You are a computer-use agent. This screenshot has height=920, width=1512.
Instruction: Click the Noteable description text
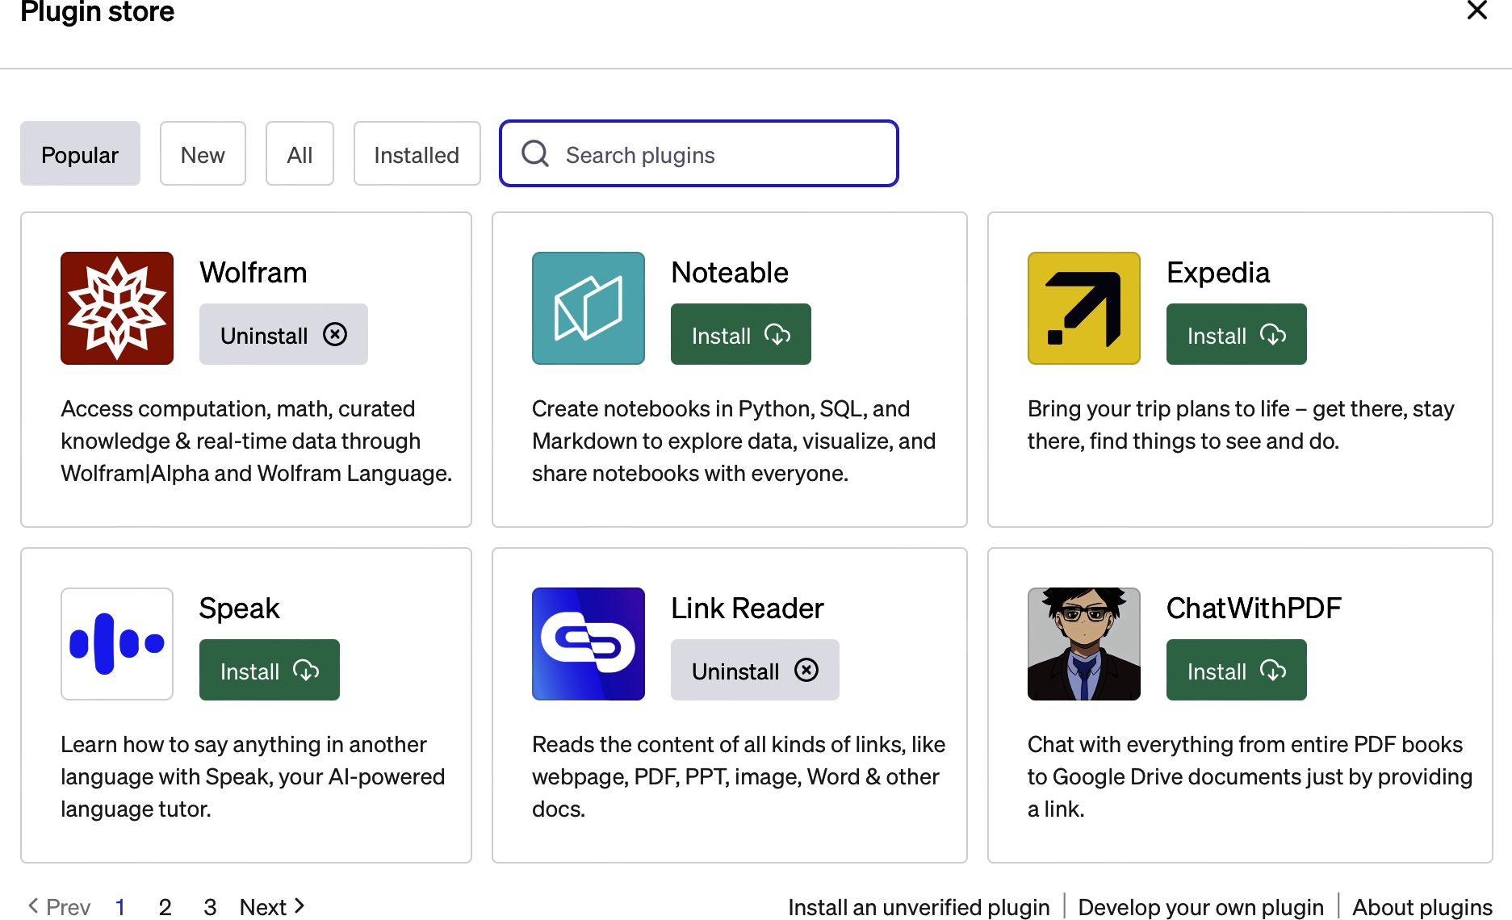pos(734,441)
